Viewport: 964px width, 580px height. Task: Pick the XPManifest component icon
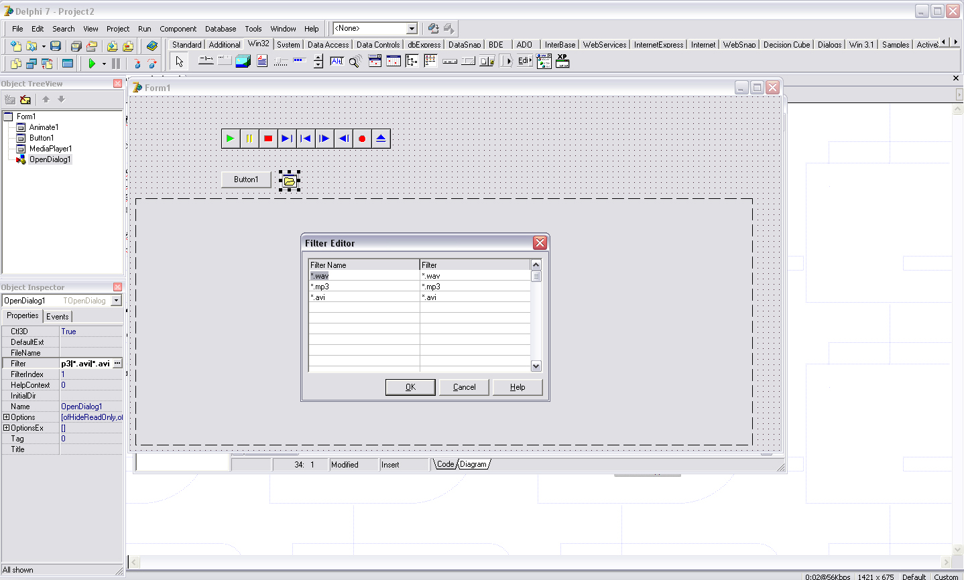click(562, 61)
